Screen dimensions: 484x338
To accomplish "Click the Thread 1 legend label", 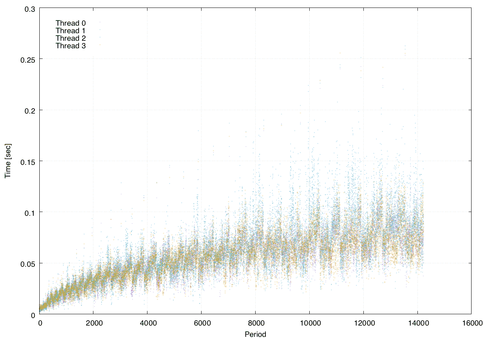I will coord(71,31).
